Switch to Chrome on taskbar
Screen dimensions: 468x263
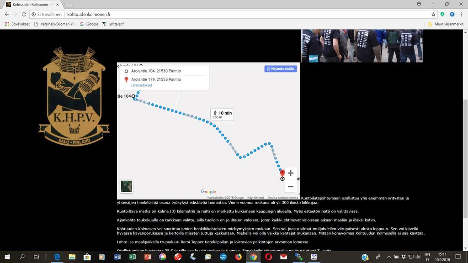tap(253, 257)
